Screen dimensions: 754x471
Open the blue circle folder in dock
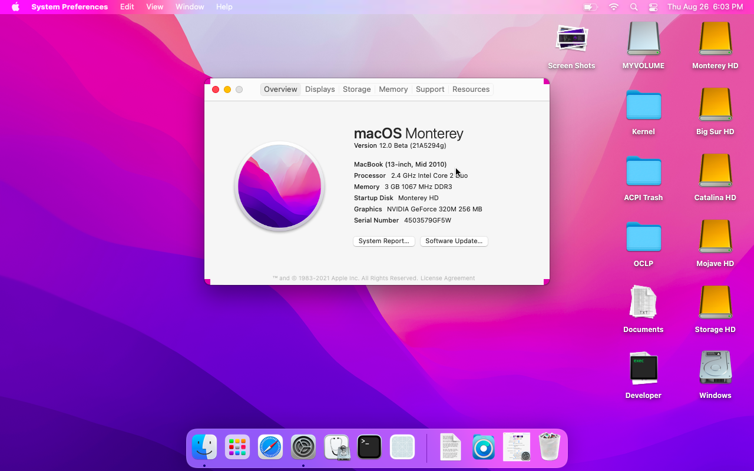[484, 447]
